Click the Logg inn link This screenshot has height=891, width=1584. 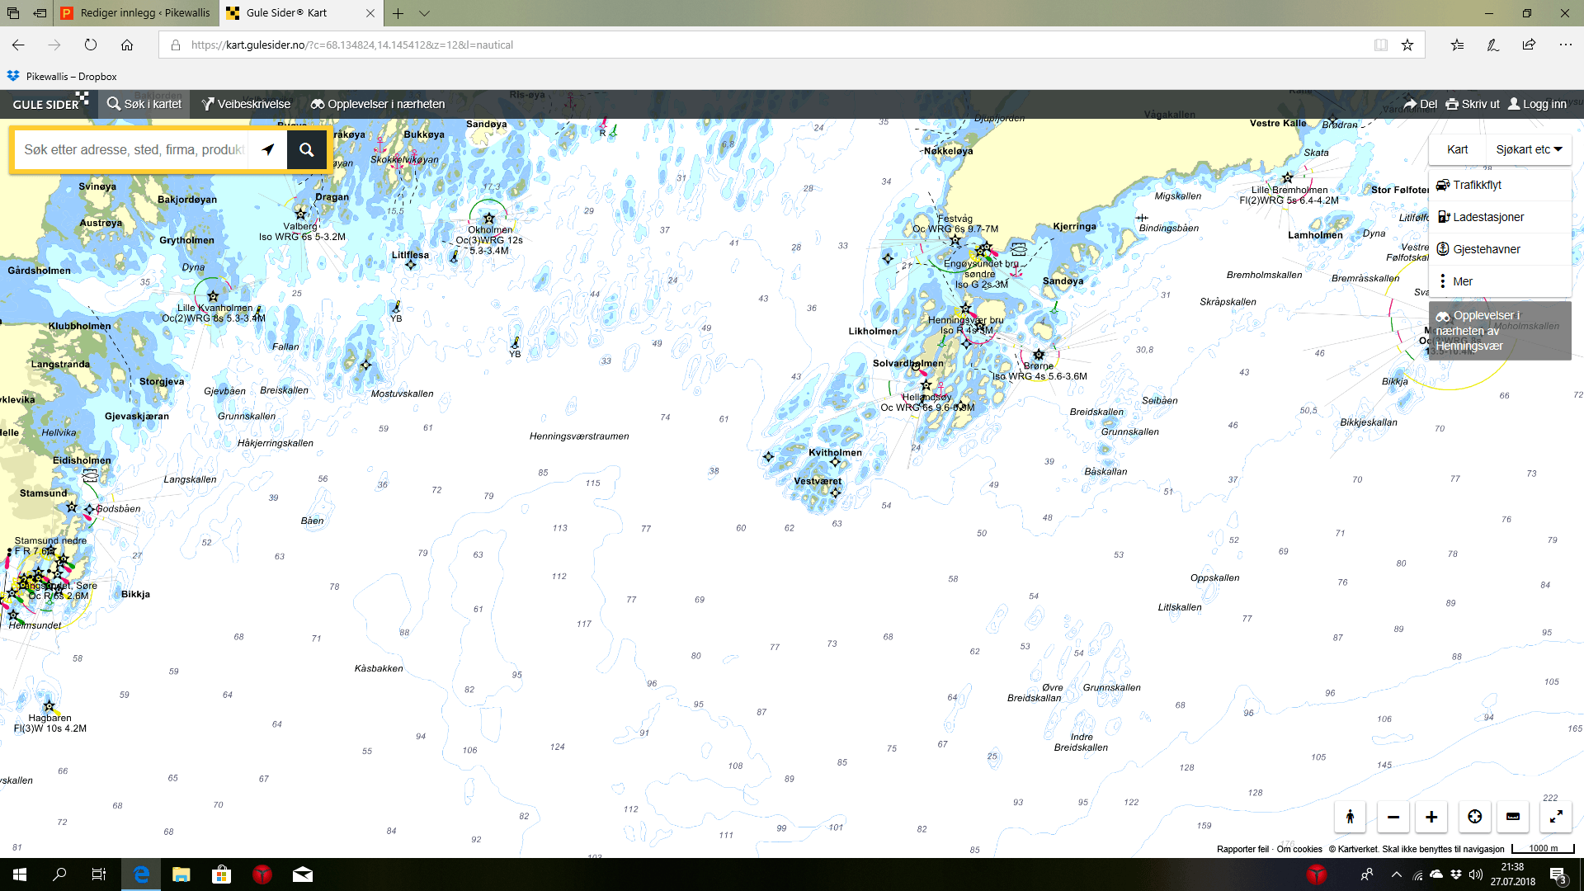point(1537,104)
